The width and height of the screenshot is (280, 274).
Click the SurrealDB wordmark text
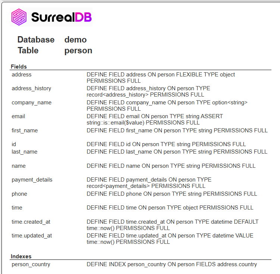(x=61, y=17)
